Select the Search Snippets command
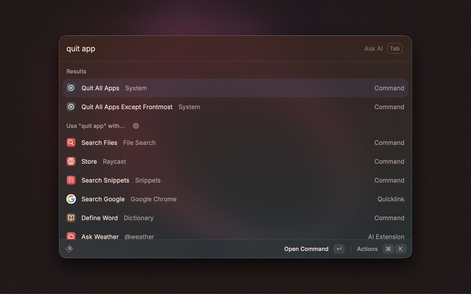This screenshot has height=294, width=471. click(x=235, y=180)
